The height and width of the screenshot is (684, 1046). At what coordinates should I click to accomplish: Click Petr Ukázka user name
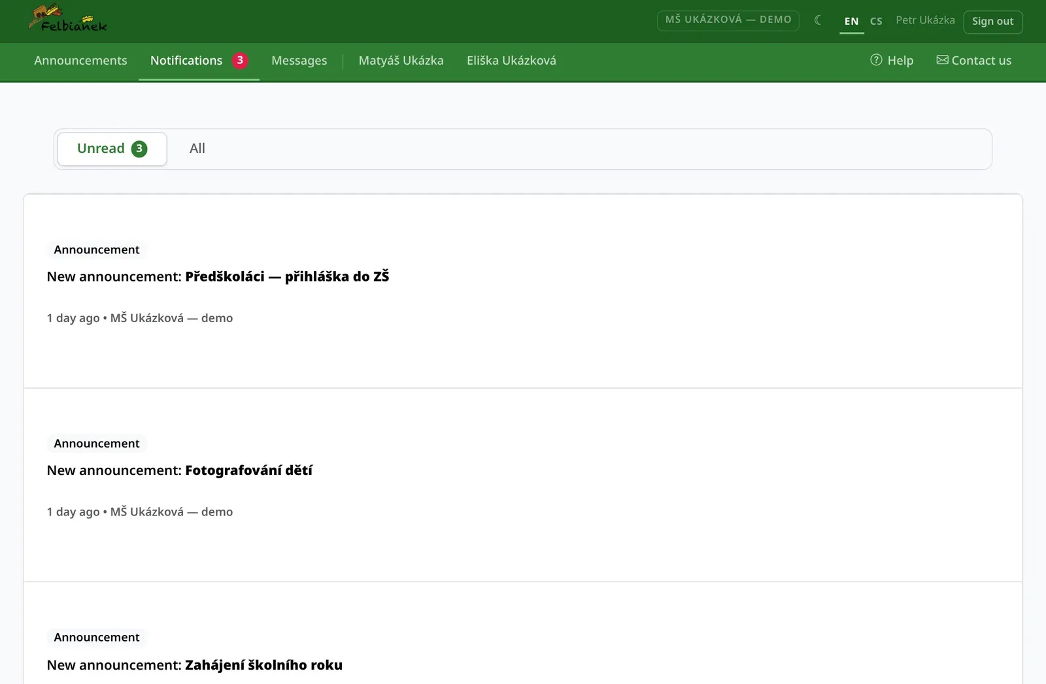[x=925, y=20]
